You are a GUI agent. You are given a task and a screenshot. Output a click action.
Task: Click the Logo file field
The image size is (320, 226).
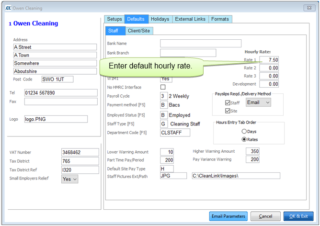click(56, 119)
